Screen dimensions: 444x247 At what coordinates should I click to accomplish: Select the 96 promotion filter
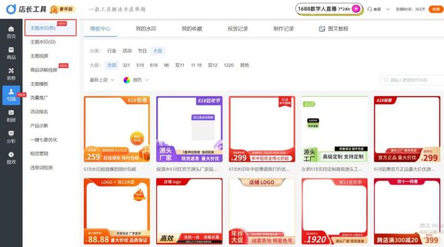click(x=167, y=65)
